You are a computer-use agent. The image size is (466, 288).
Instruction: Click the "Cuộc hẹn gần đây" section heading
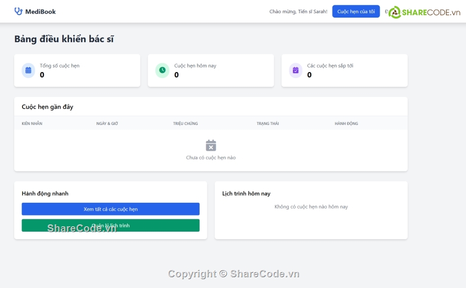[47, 107]
